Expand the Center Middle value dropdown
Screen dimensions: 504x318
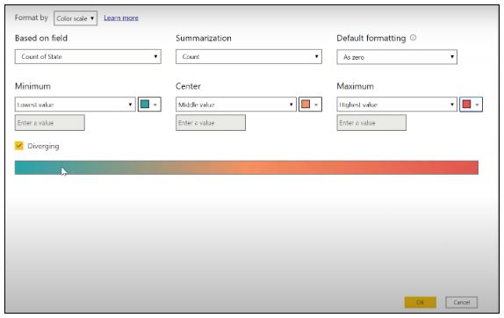(235, 105)
